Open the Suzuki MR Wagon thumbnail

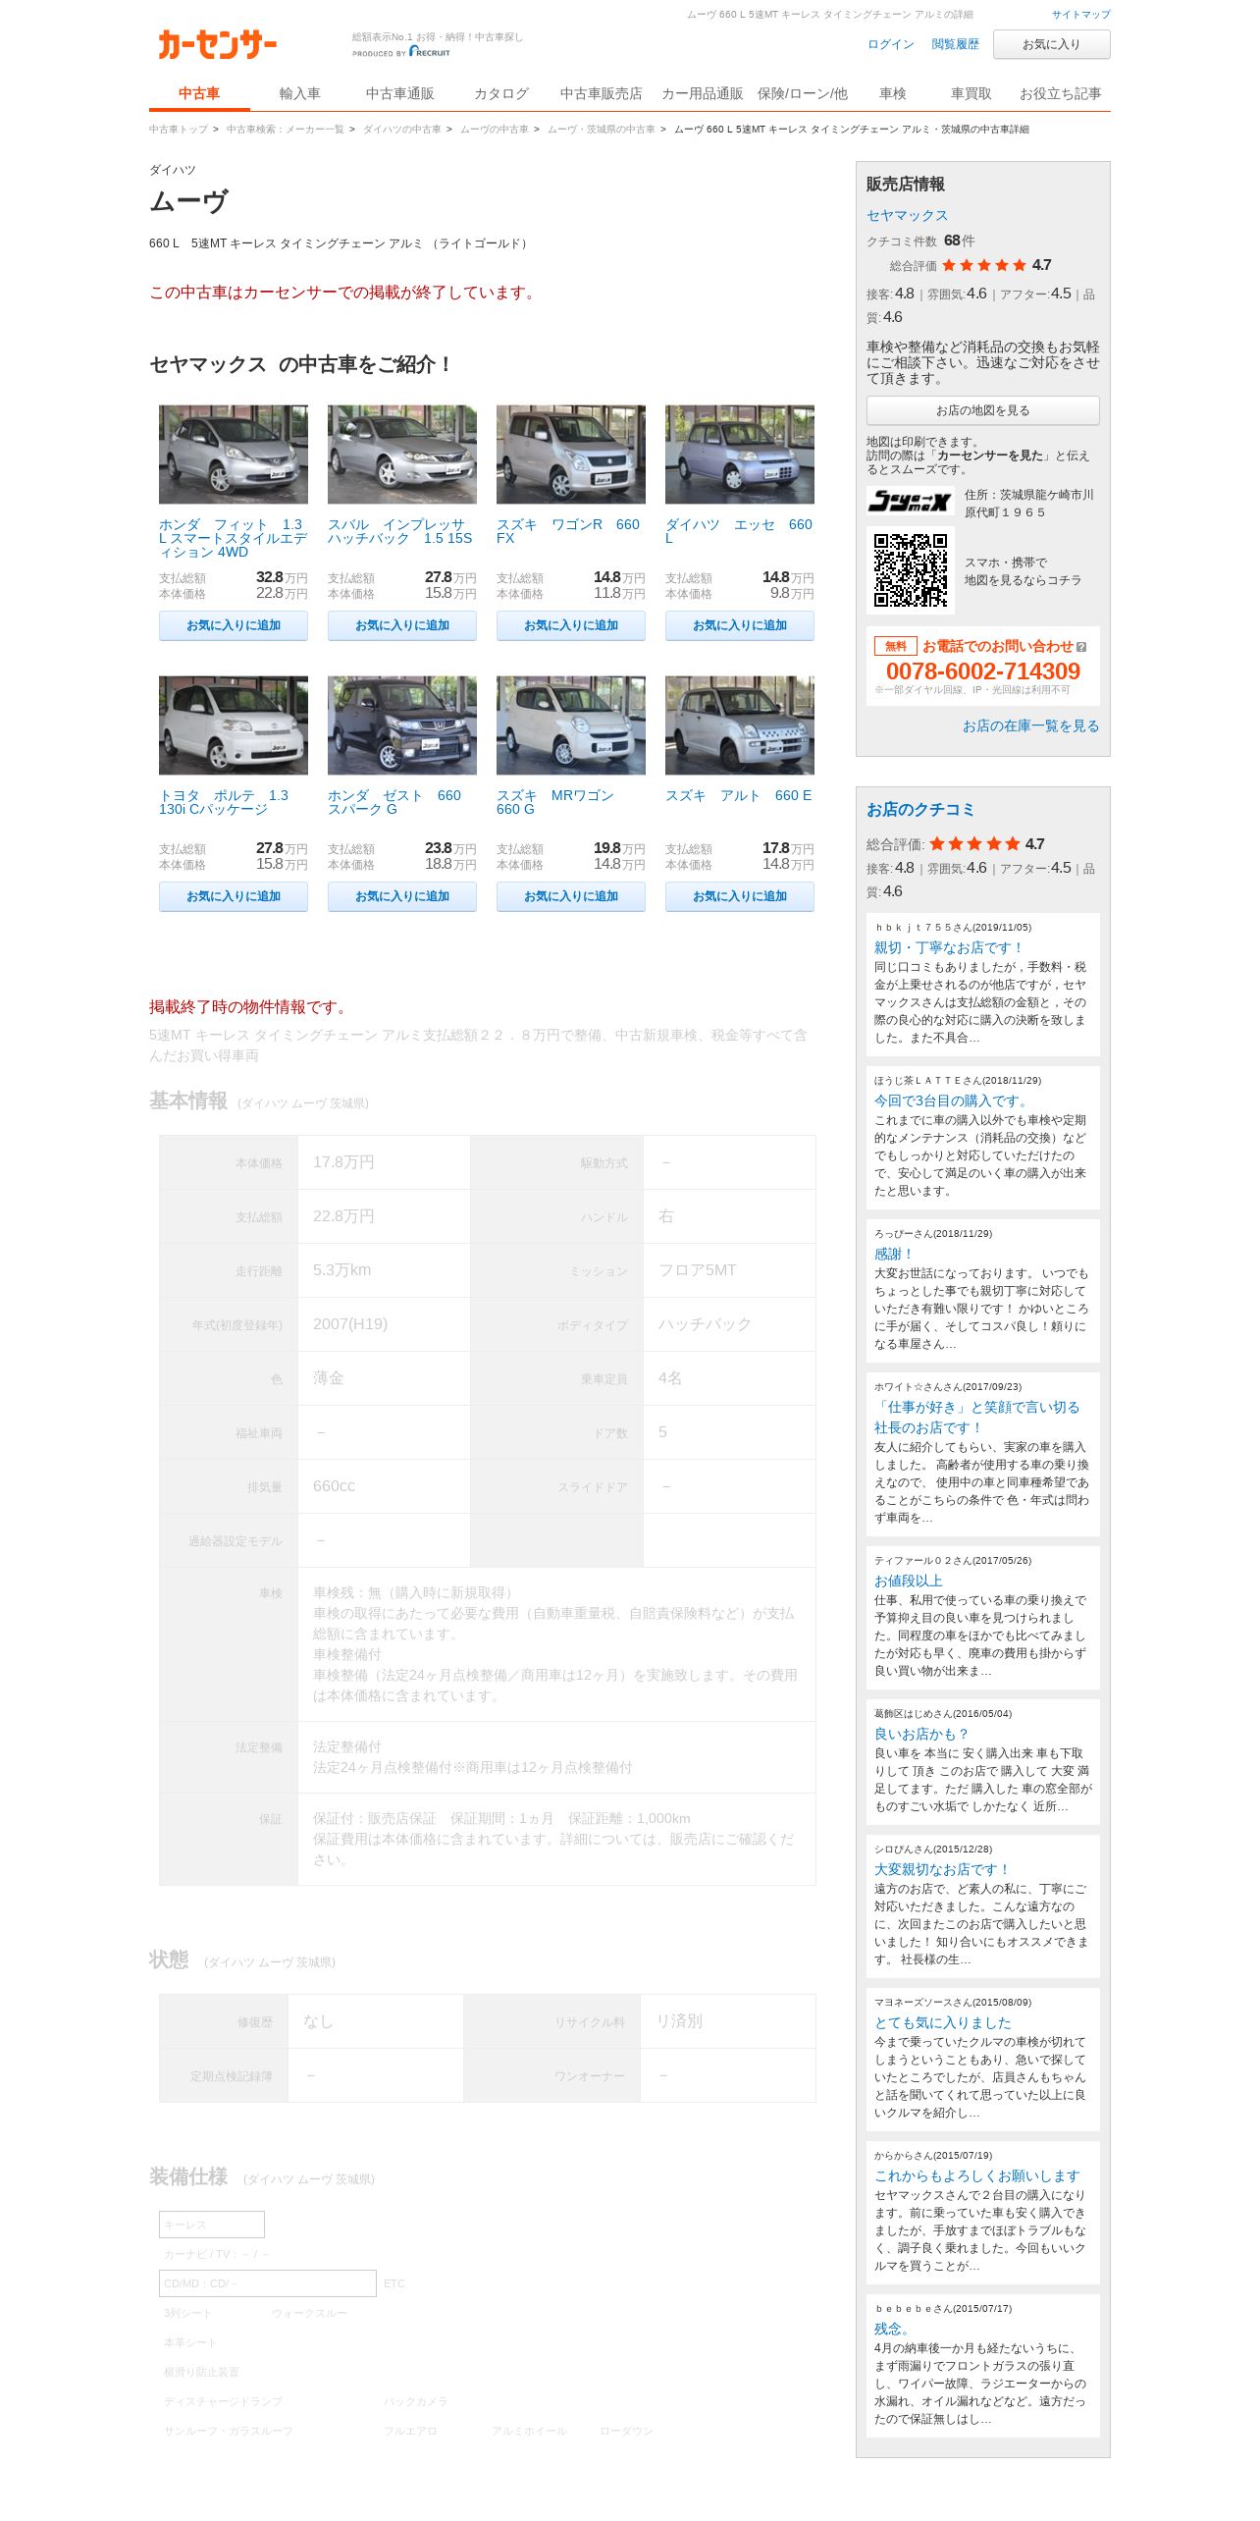tap(571, 725)
